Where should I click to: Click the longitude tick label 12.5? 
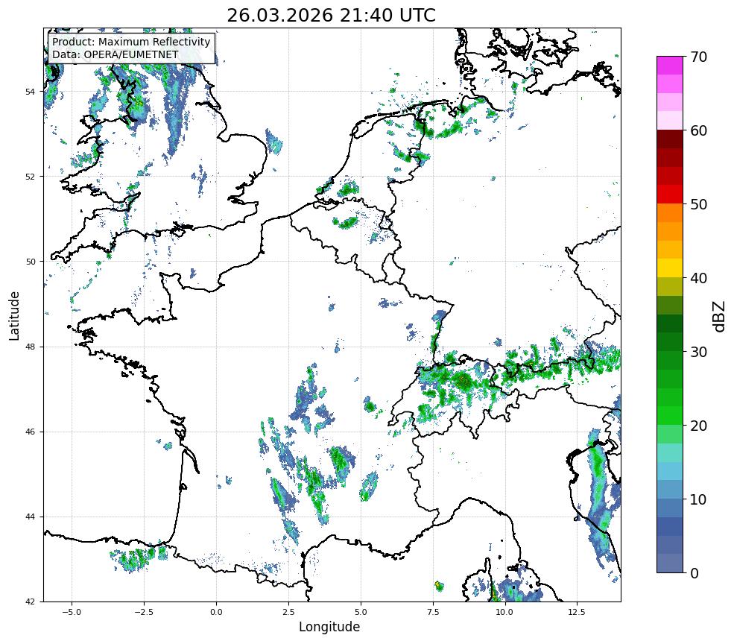pyautogui.click(x=577, y=612)
